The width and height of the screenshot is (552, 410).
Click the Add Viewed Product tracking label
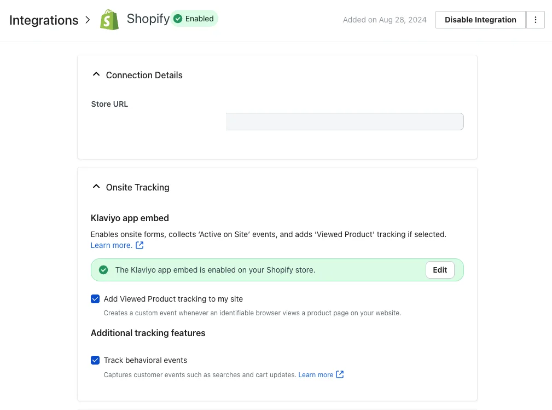tap(173, 299)
